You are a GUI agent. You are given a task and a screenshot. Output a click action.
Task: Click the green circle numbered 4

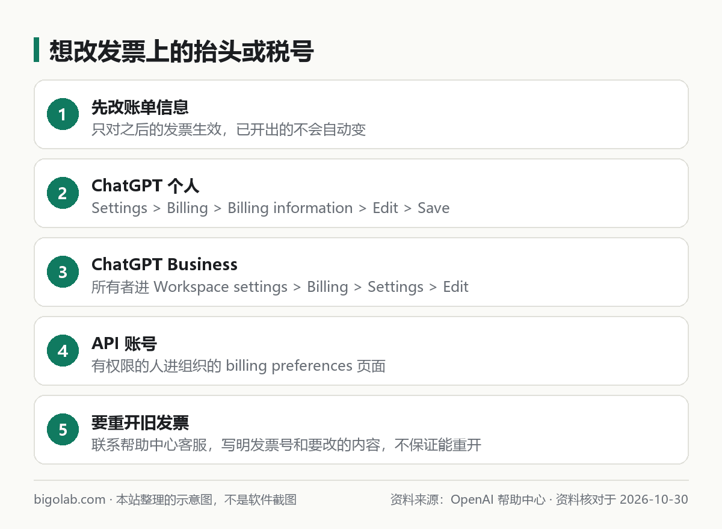point(63,351)
